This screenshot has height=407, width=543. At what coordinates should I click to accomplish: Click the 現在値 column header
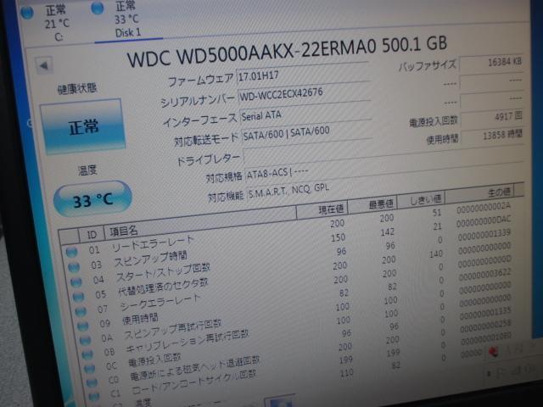[322, 209]
